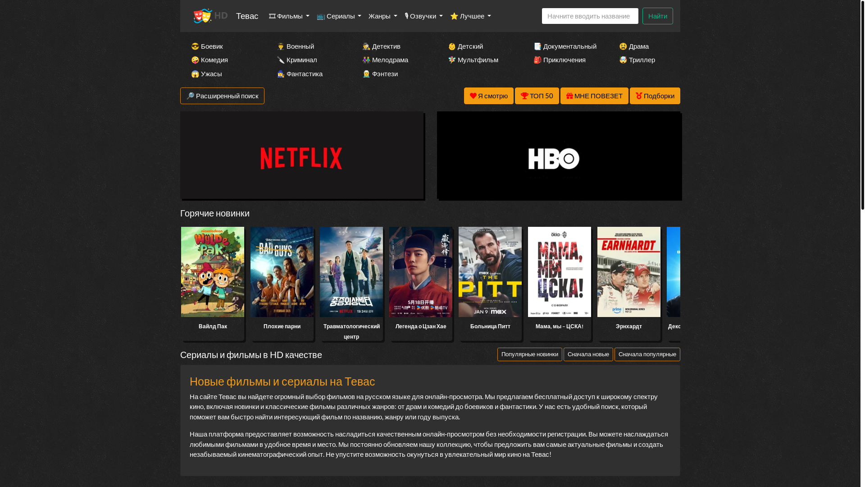Open the Криминал genre

click(x=297, y=60)
